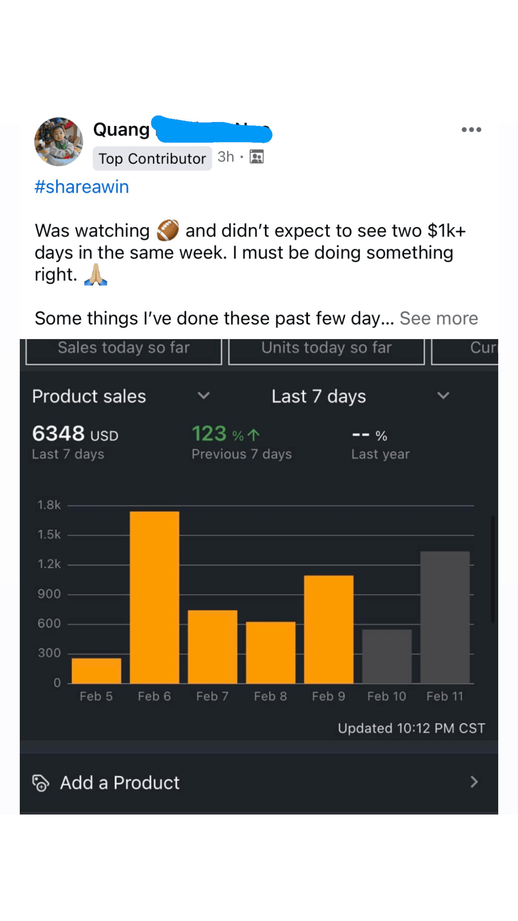Expand post text with See more
The image size is (518, 921).
(438, 318)
